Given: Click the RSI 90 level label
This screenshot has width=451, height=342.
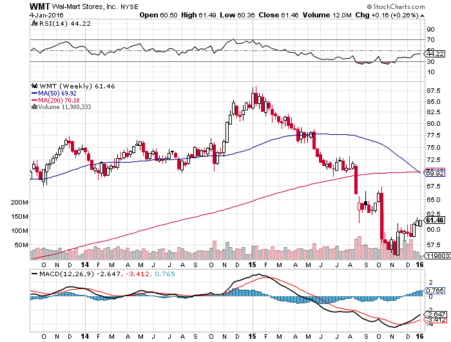Looking at the screenshot, I should click(431, 30).
